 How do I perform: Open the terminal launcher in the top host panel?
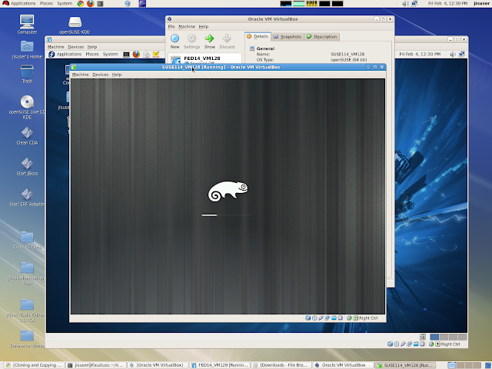(x=100, y=3)
